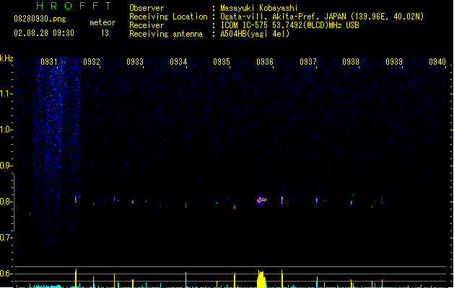The height and width of the screenshot is (288, 454).
Task: Click the 0939 time marker
Action: pyautogui.click(x=394, y=62)
